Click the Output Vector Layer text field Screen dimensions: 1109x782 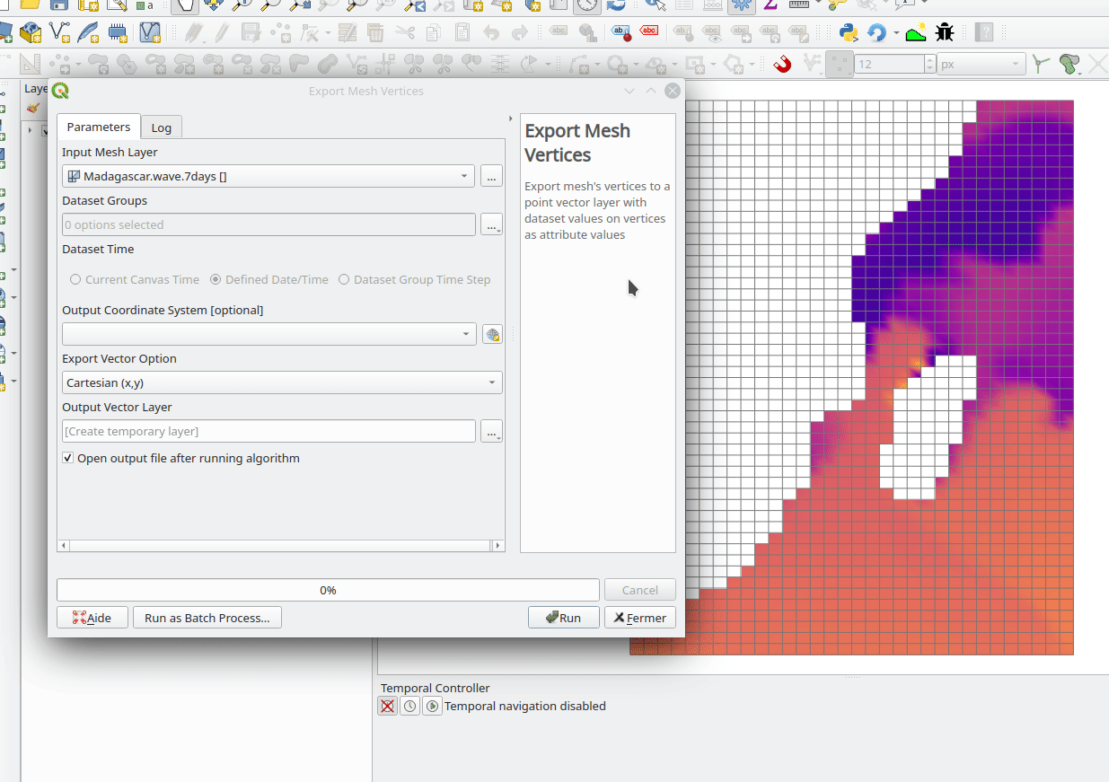coord(268,432)
